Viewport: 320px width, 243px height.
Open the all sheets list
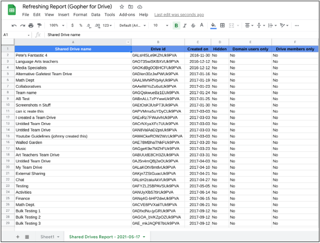(27, 237)
